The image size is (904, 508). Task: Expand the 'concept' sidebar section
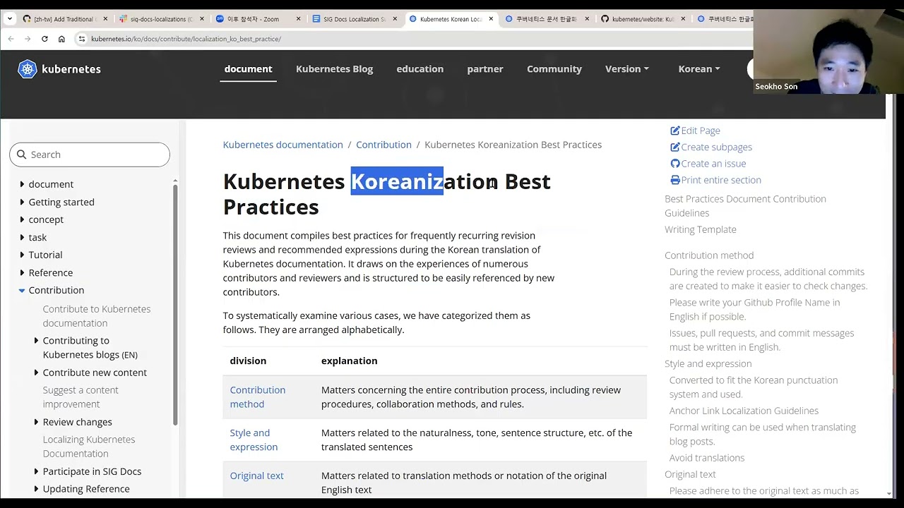pos(22,219)
